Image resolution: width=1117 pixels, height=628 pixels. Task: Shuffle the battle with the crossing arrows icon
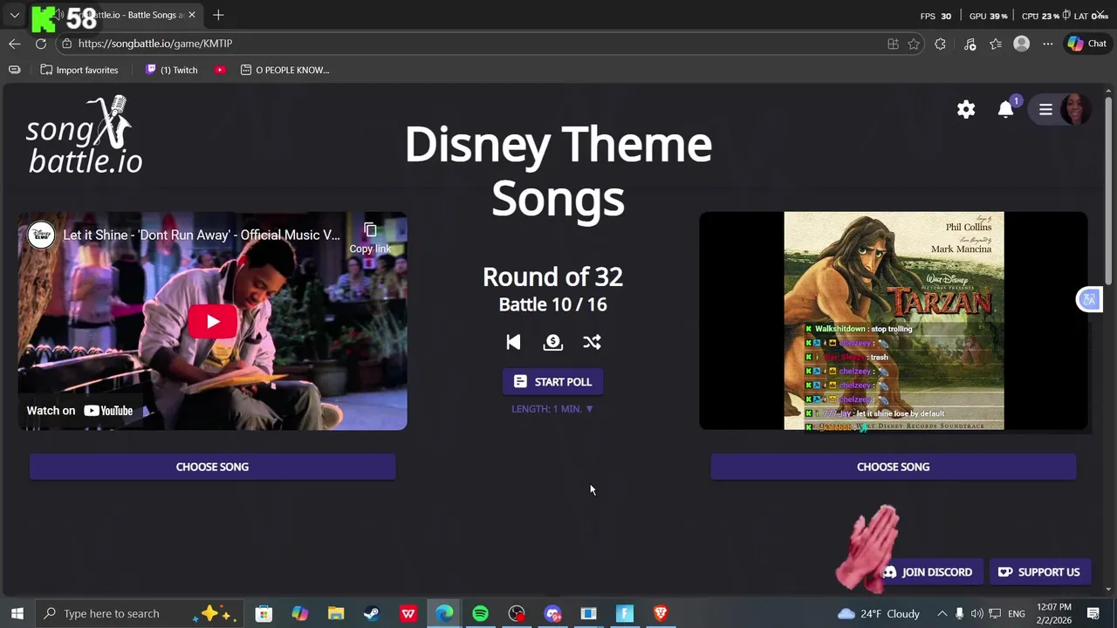(592, 342)
